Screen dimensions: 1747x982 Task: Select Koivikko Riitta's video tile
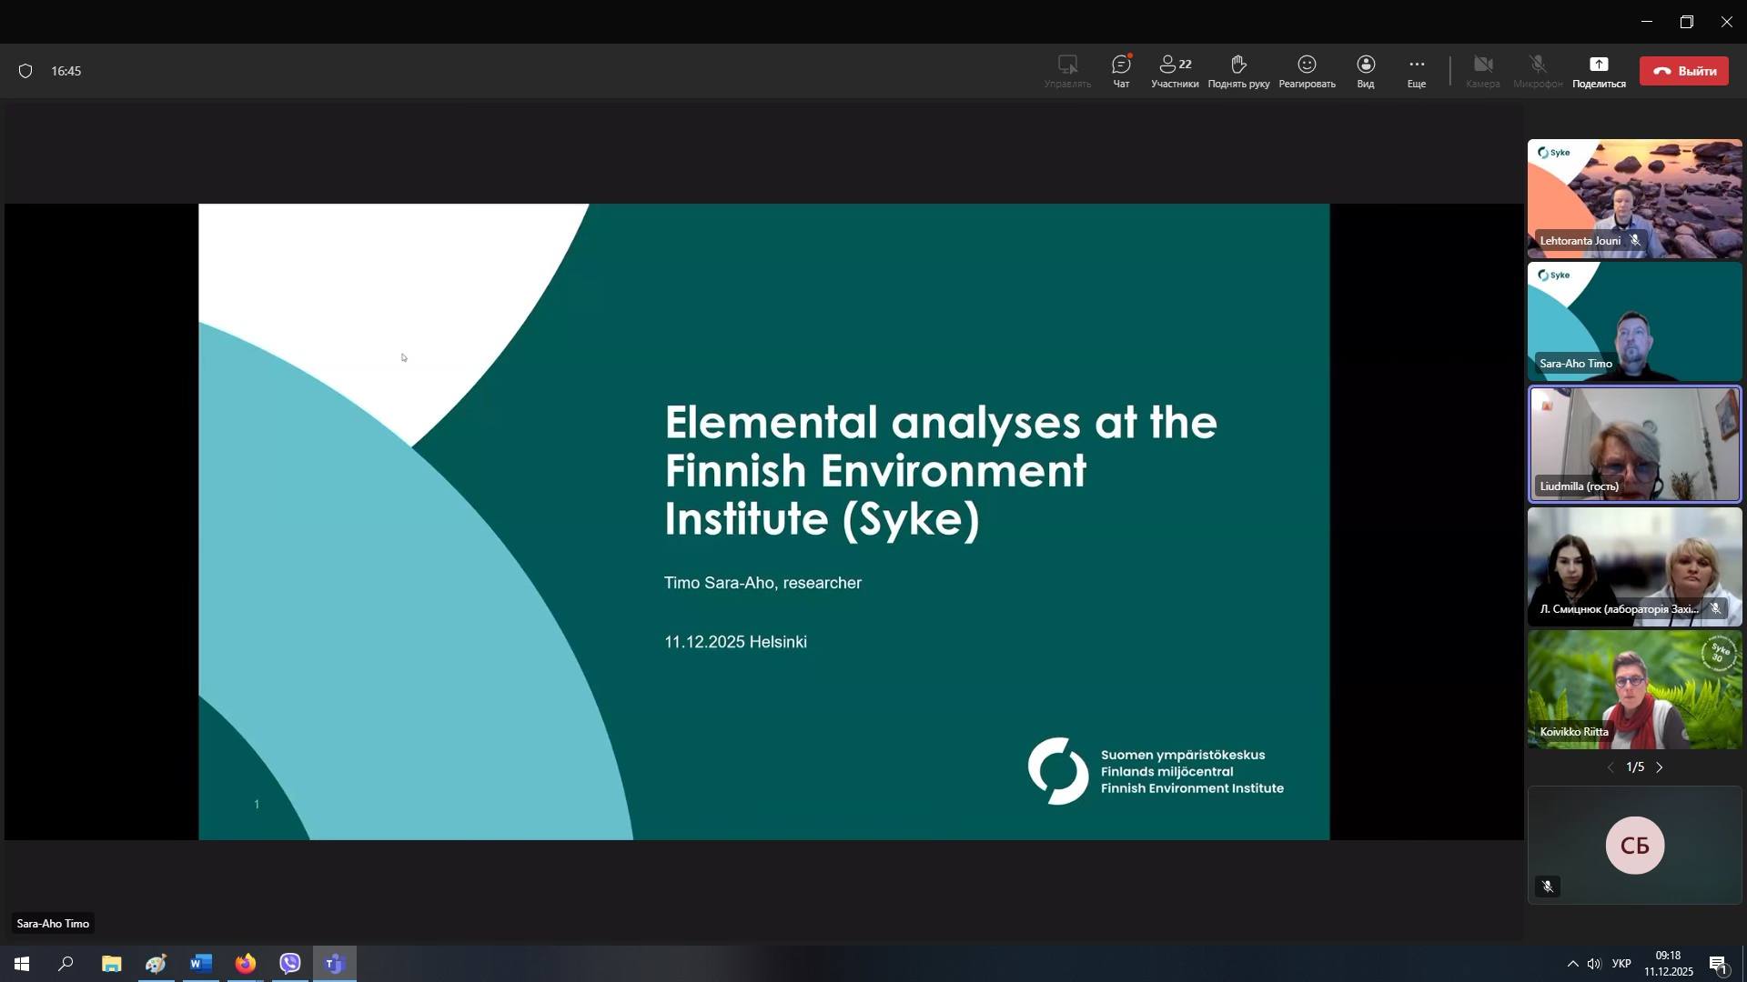(x=1634, y=689)
